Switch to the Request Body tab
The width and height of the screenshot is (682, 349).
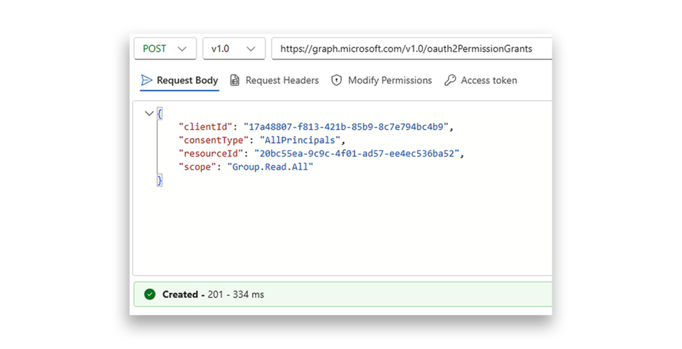click(180, 81)
